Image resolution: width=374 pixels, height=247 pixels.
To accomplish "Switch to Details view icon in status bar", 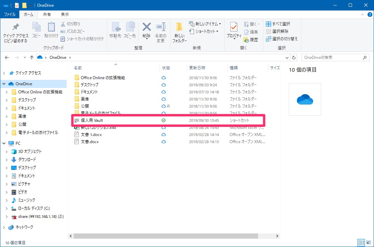I will tap(361, 243).
